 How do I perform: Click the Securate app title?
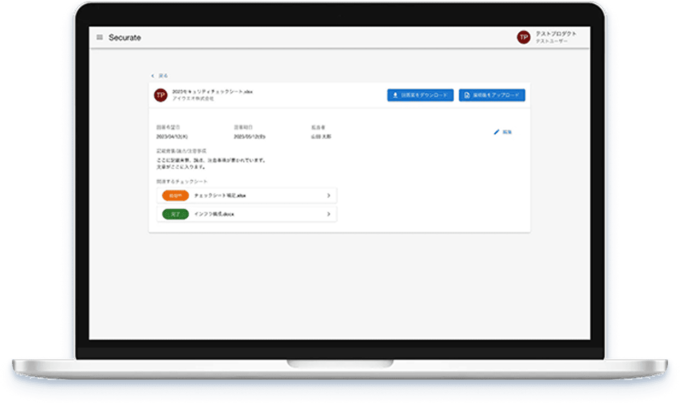pos(125,38)
